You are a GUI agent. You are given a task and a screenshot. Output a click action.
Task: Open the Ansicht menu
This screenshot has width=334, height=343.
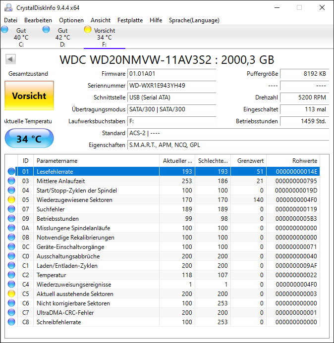pyautogui.click(x=101, y=20)
